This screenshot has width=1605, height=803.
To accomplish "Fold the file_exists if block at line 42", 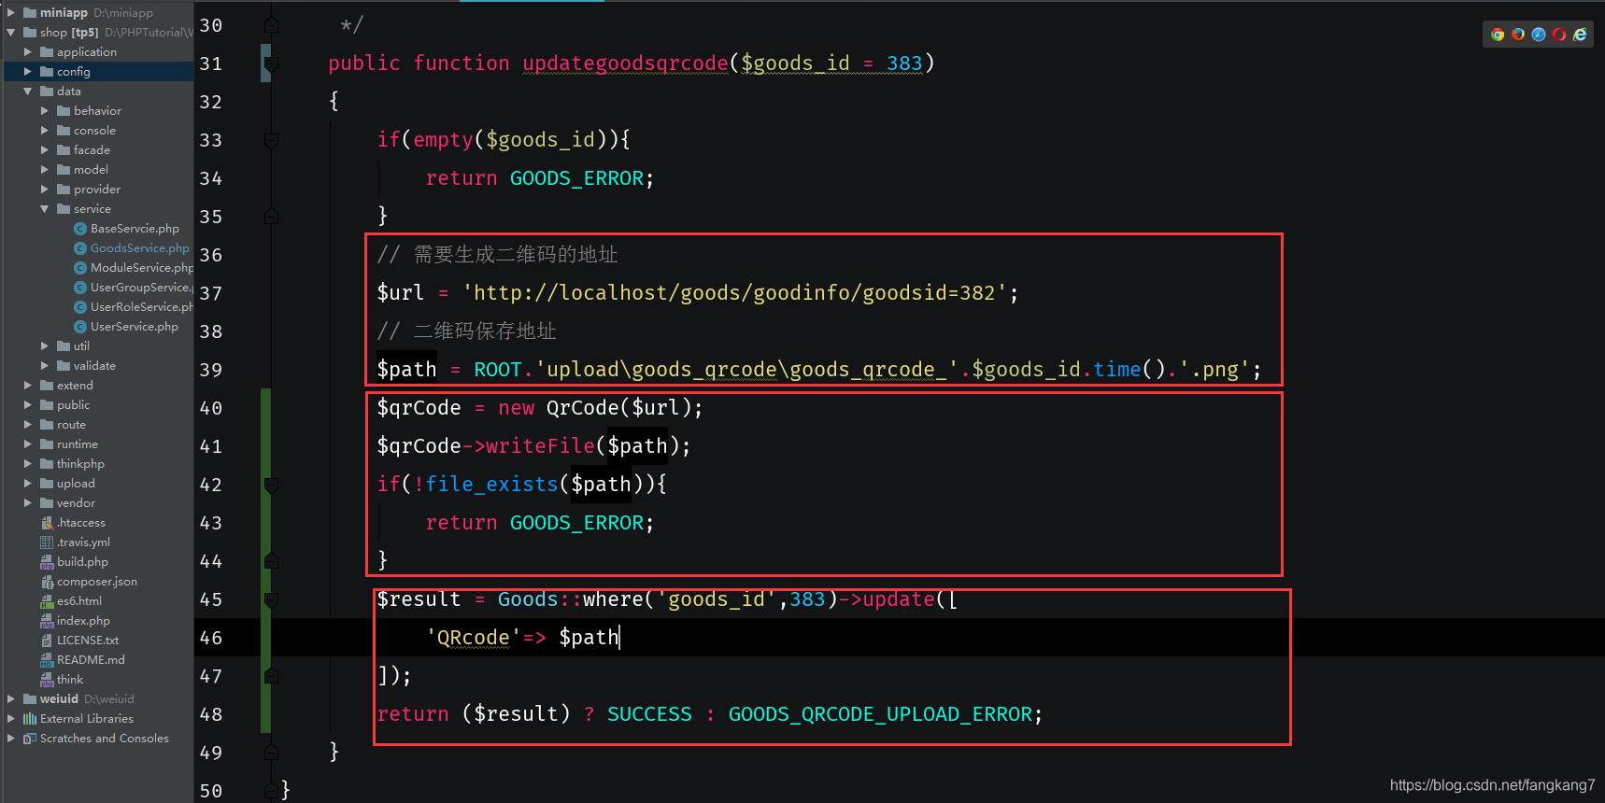I will [271, 485].
